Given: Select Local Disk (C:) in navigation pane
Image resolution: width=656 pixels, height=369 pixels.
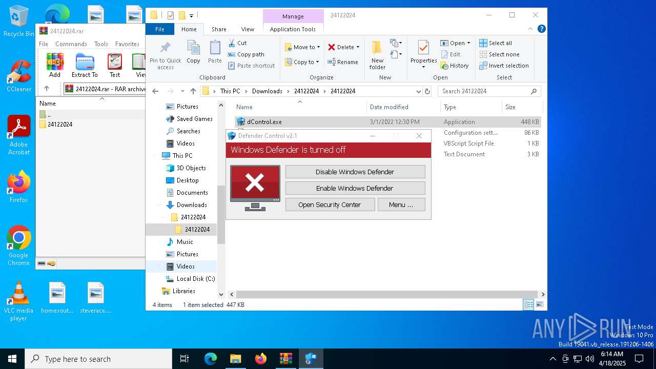Looking at the screenshot, I should click(196, 279).
